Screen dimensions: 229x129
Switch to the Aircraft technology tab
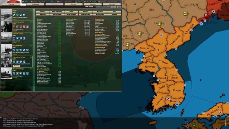coord(86,11)
